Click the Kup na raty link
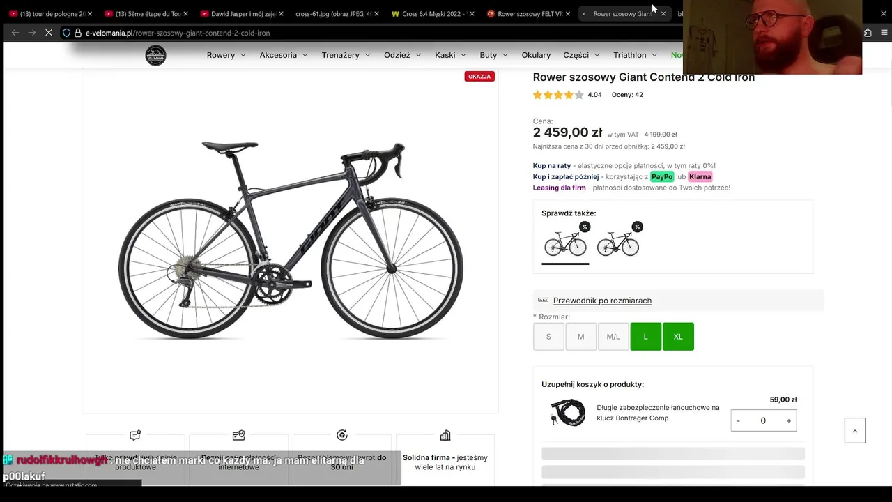 pyautogui.click(x=552, y=166)
